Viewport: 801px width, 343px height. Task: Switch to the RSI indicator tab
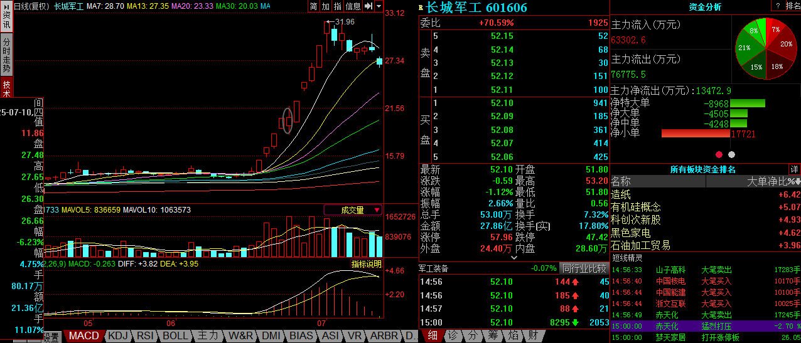(x=146, y=336)
